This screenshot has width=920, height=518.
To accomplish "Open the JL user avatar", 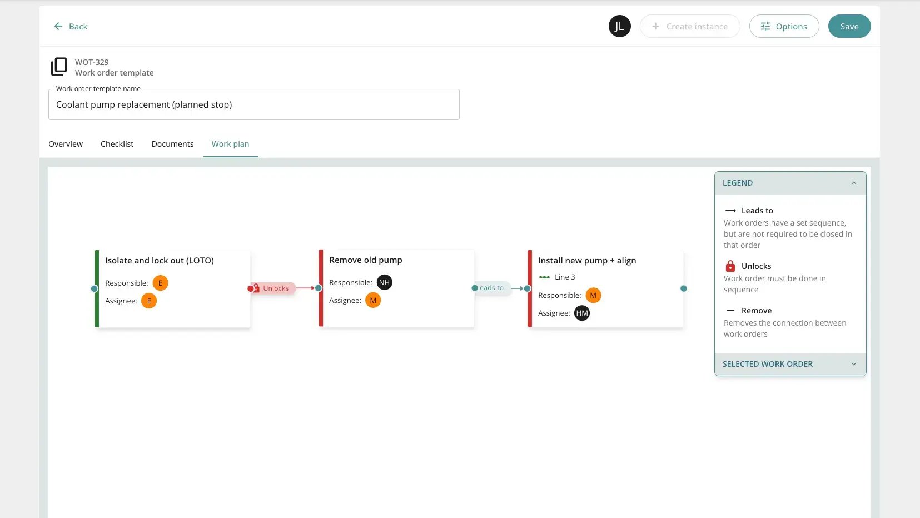I will click(619, 26).
